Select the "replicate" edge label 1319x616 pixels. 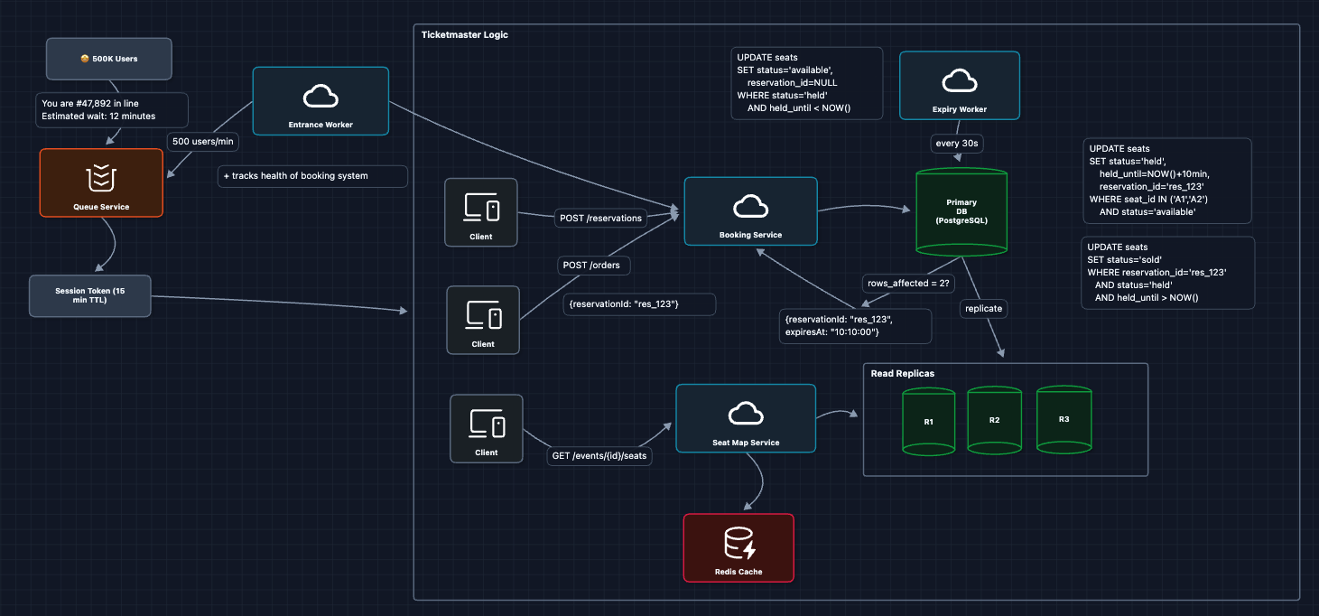pyautogui.click(x=983, y=308)
